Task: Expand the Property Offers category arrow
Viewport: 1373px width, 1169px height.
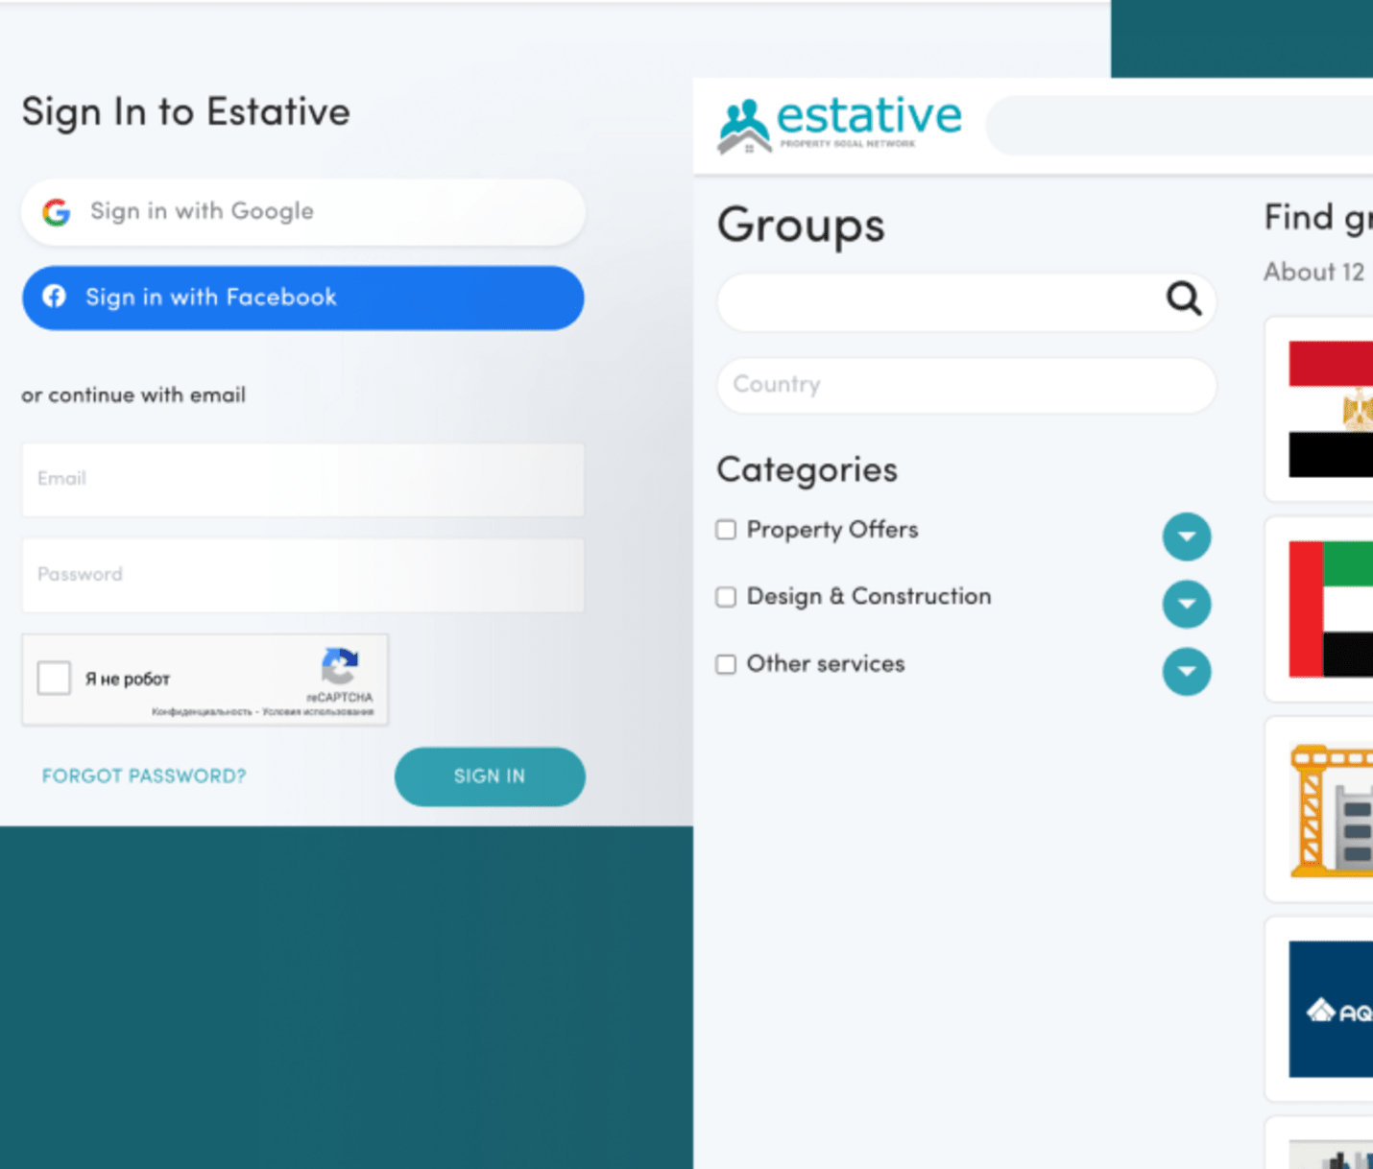Action: [1187, 537]
